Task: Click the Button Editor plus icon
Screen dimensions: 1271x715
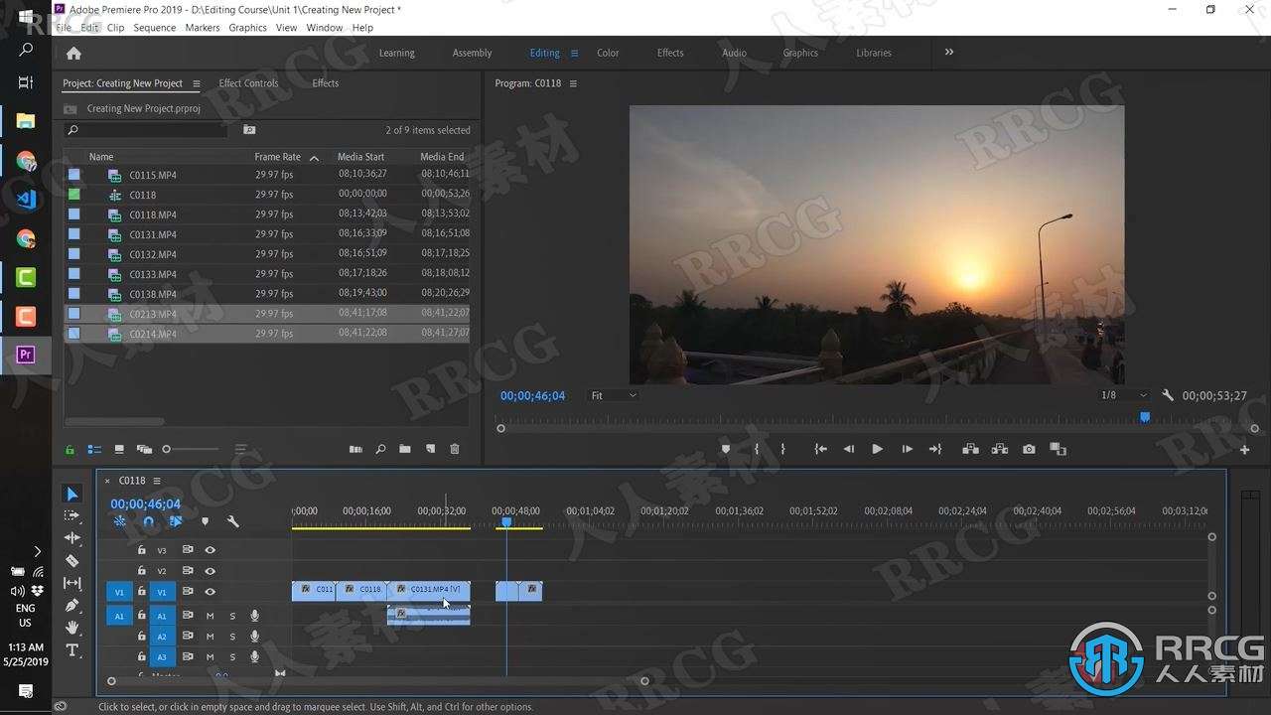Action: point(1244,450)
